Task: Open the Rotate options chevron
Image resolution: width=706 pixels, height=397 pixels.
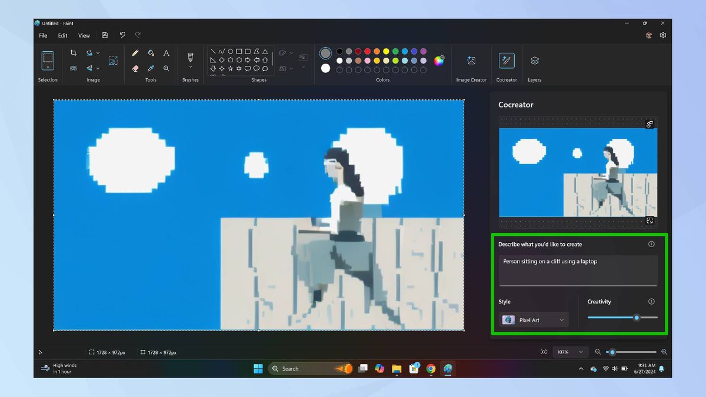Action: click(98, 52)
